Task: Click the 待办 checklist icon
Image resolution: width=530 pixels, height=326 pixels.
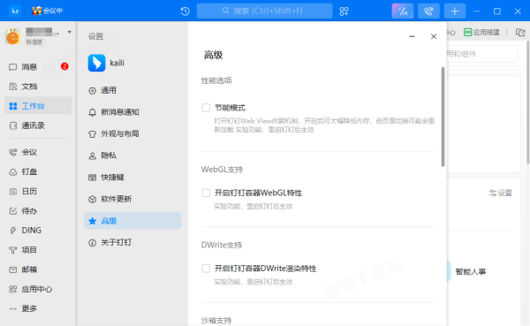Action: (x=13, y=211)
